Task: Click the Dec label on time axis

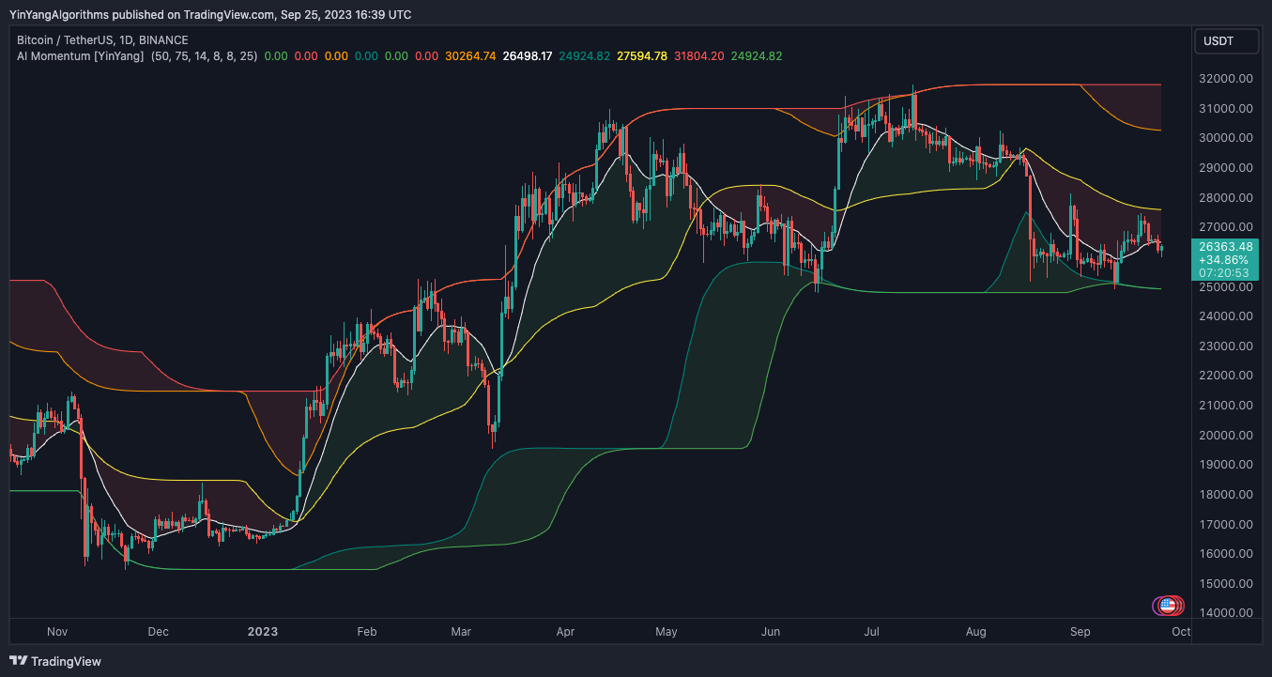Action: tap(158, 632)
